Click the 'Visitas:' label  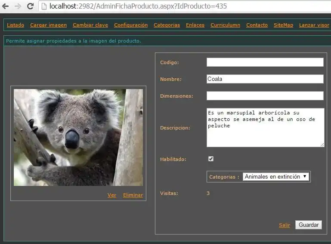[169, 193]
